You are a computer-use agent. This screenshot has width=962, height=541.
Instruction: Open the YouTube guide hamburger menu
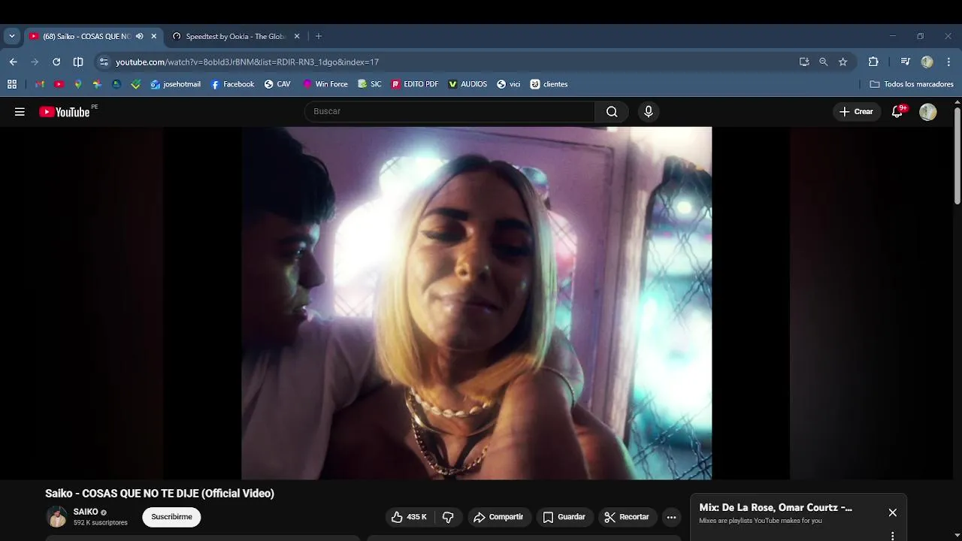[20, 112]
